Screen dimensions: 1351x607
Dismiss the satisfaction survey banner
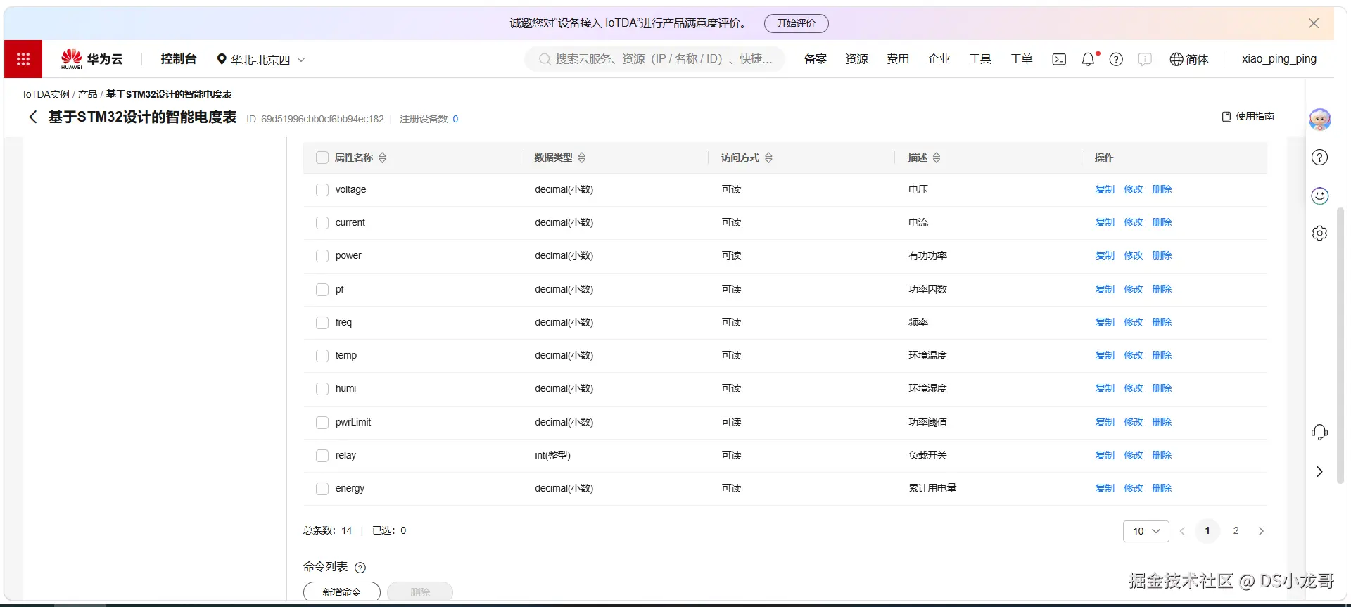pos(1314,23)
